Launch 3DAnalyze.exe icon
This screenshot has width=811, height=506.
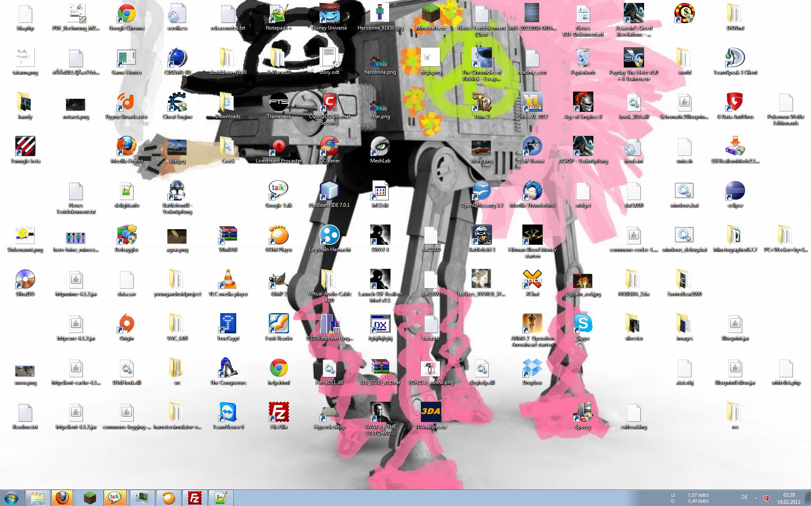tap(431, 416)
